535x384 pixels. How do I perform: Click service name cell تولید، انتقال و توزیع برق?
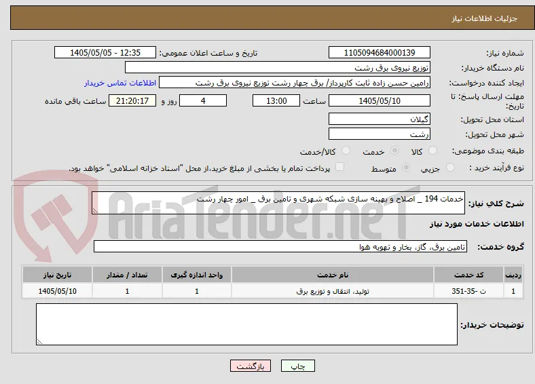tap(333, 291)
